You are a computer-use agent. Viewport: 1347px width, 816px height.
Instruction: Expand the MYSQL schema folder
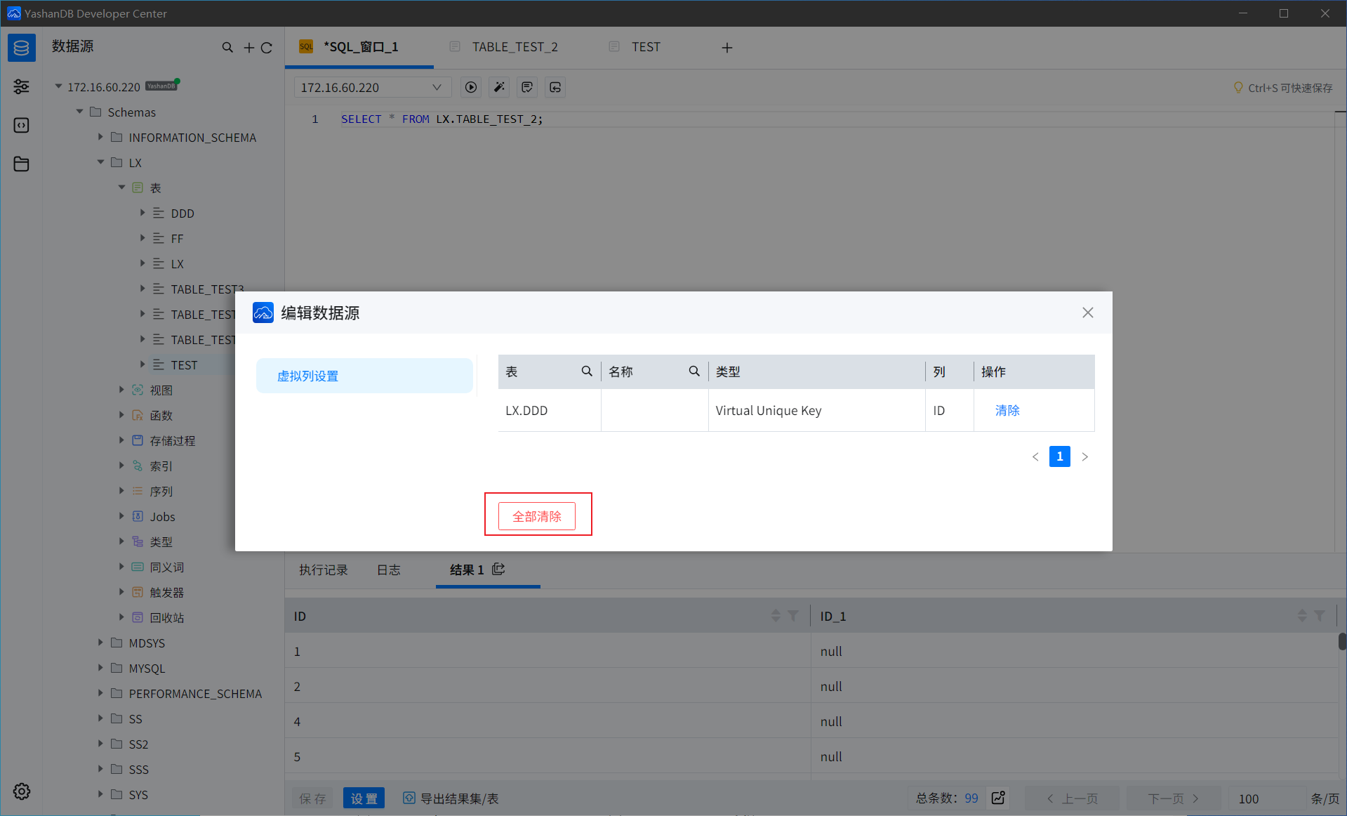pyautogui.click(x=100, y=668)
